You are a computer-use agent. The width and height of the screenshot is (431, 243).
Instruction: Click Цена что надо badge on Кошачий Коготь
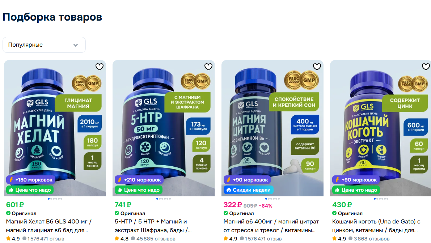point(356,190)
